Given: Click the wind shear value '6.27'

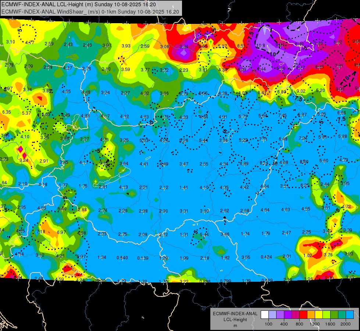Looking at the screenshot, I should point(300,67).
